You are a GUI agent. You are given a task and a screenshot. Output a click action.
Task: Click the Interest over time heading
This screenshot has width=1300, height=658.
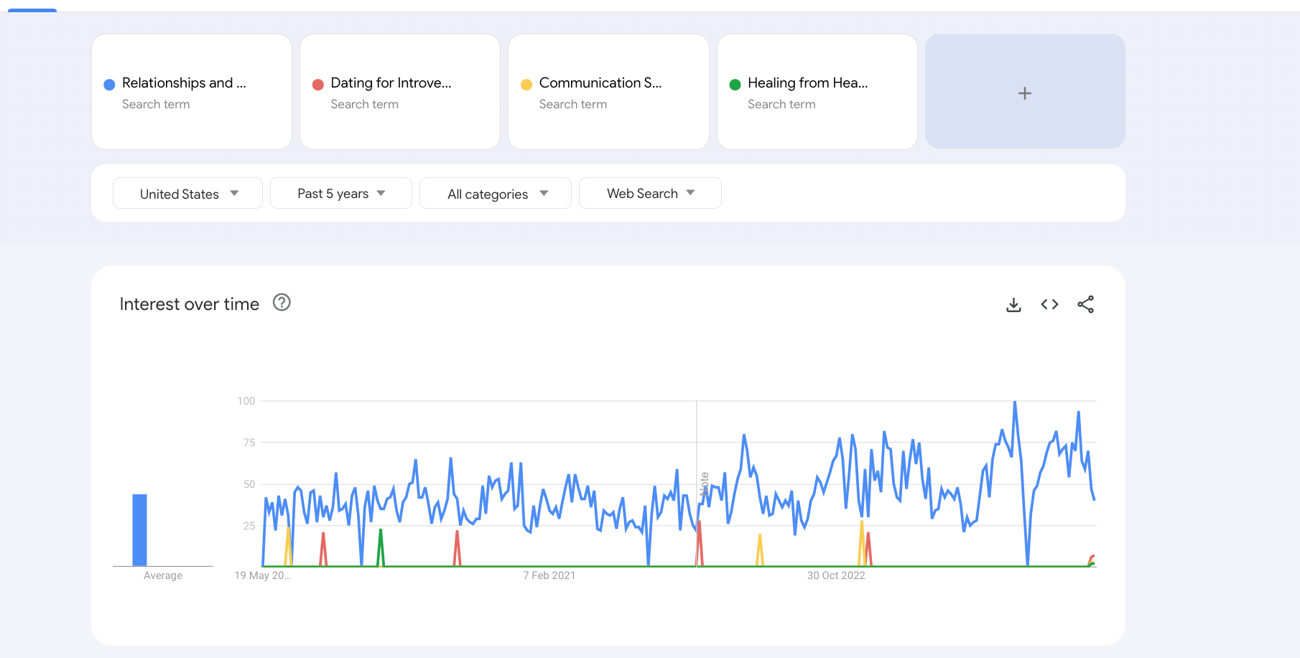click(x=189, y=304)
